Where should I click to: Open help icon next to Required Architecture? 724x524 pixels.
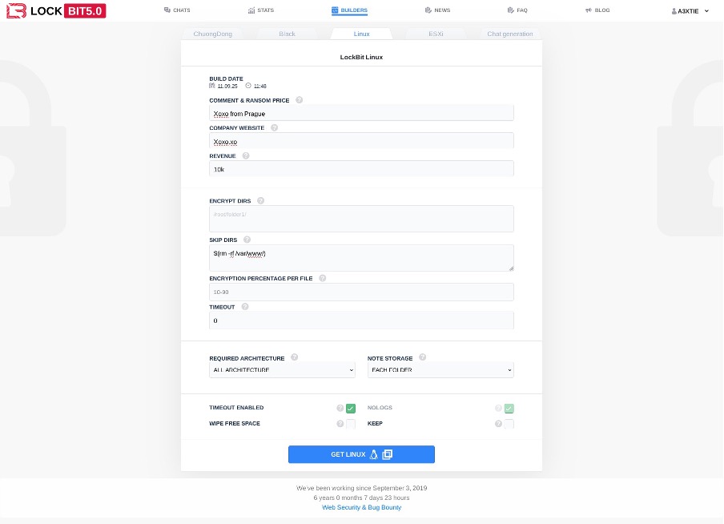294,357
